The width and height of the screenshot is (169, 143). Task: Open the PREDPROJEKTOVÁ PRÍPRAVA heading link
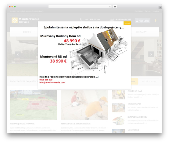pyautogui.click(x=22, y=124)
